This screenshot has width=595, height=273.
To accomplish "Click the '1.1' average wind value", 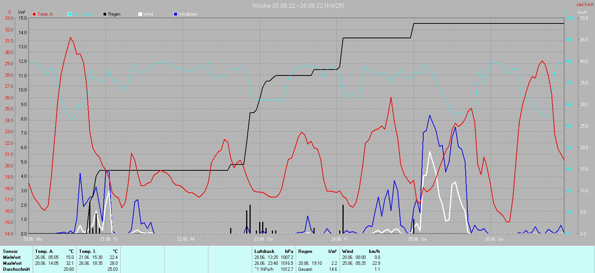I will click(377, 269).
